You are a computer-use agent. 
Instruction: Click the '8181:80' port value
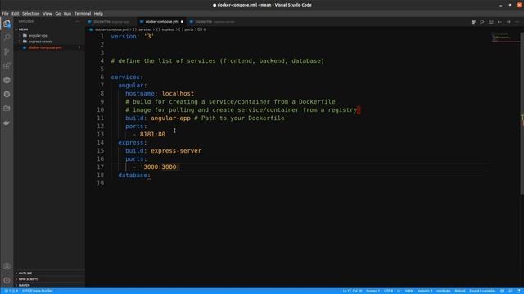[152, 134]
